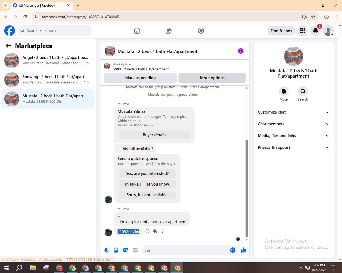Click More options button

click(212, 78)
